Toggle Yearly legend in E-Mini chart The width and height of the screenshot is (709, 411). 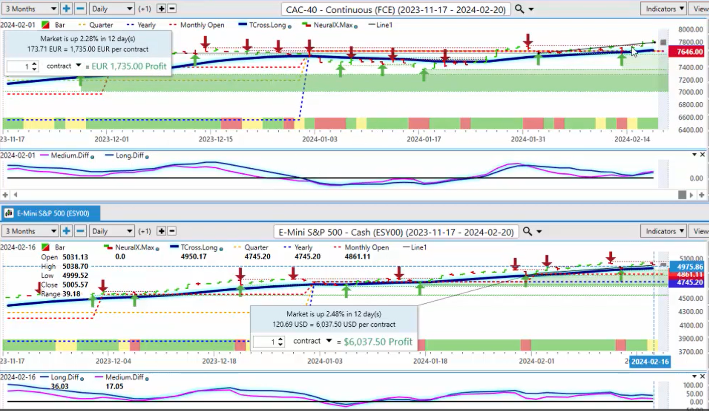(298, 247)
